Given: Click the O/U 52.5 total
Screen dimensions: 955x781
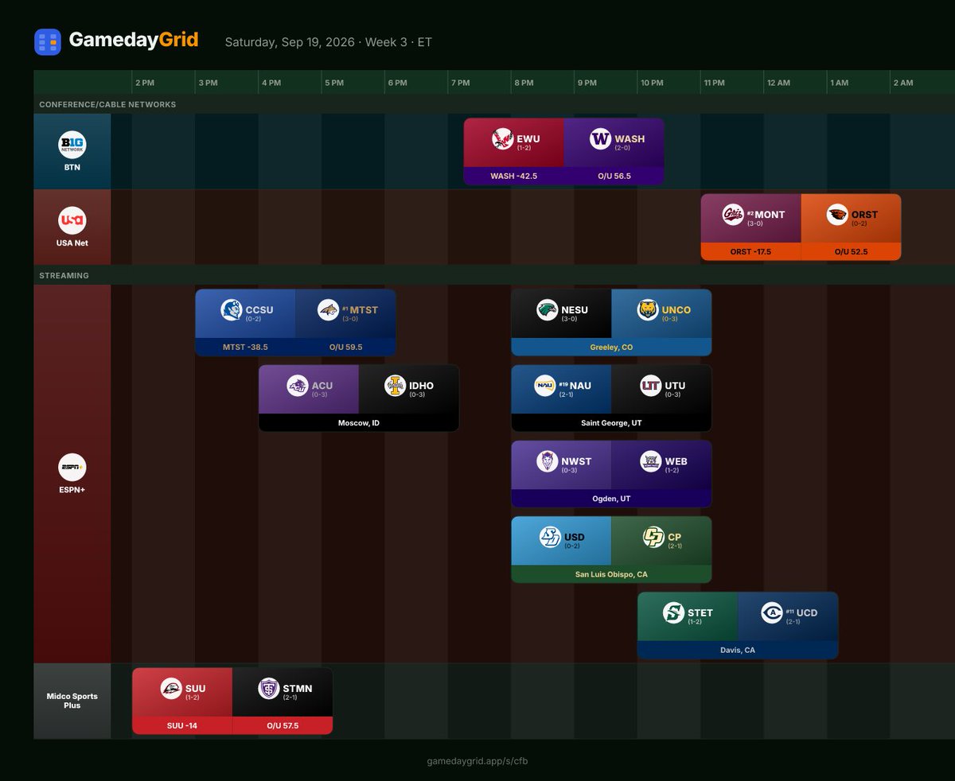Looking at the screenshot, I should coord(851,251).
